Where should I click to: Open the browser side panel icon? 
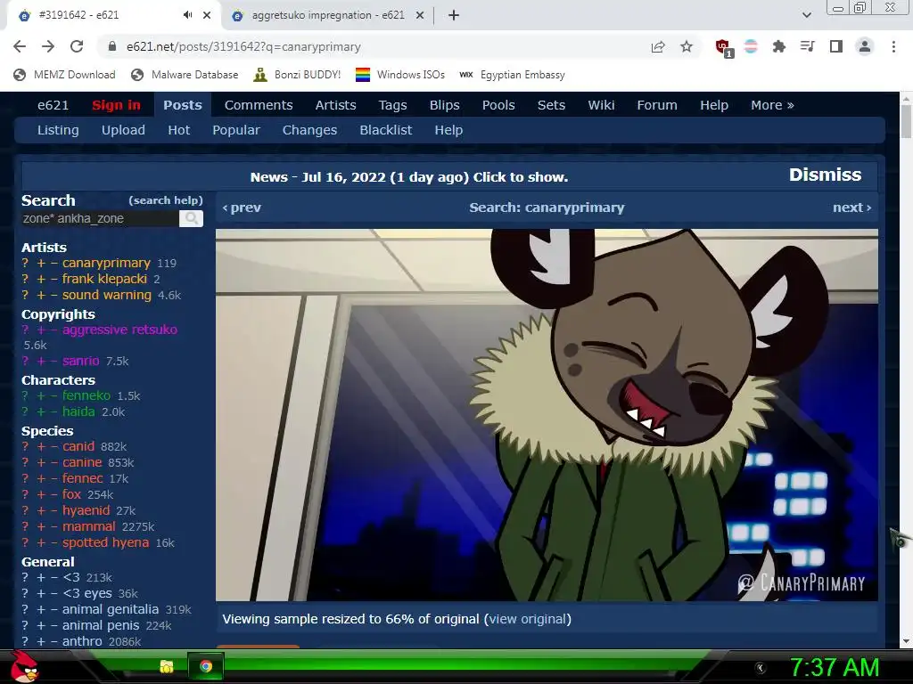pos(836,46)
